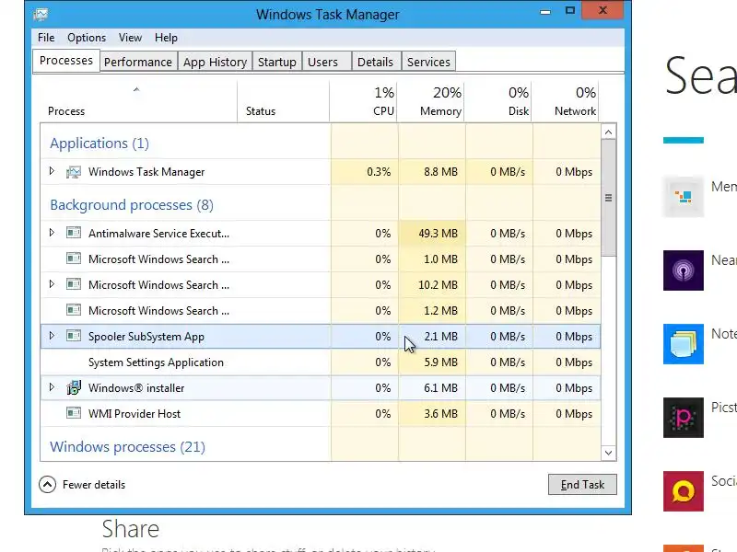Click the process list scrollbar thumb
Viewport: 737px width, 552px height.
click(608, 198)
